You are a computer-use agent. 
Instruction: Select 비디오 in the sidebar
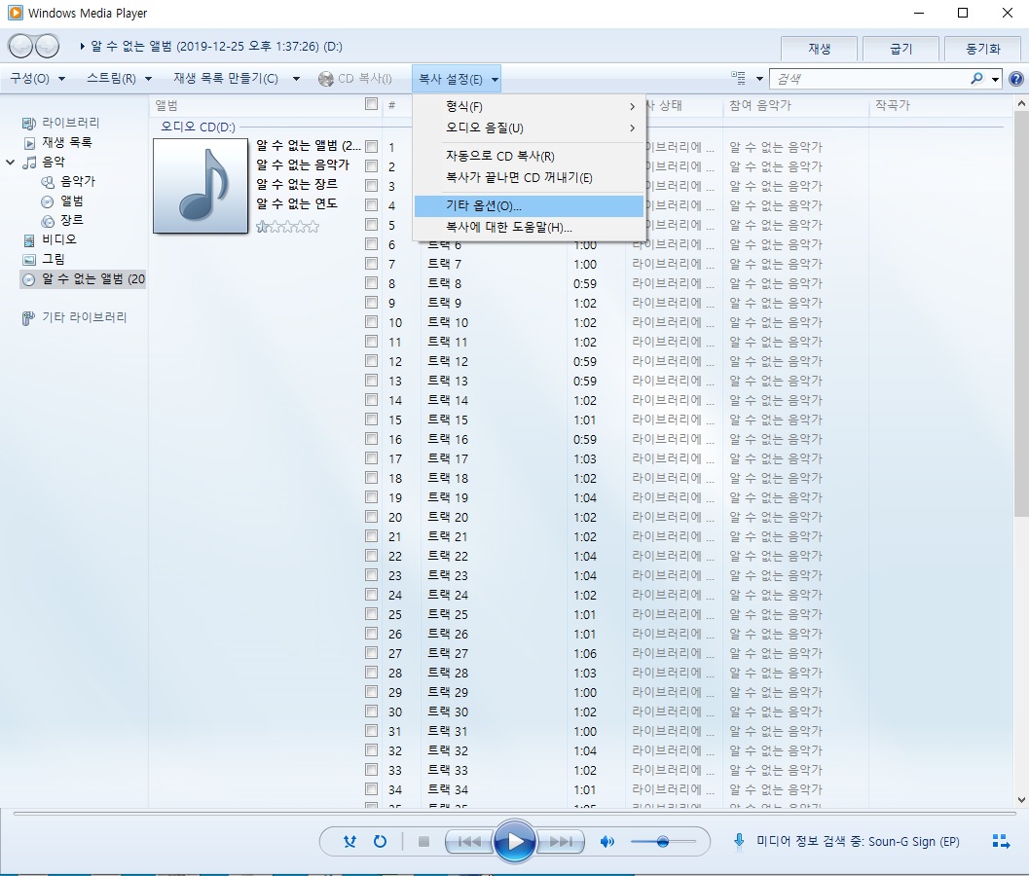coord(59,239)
